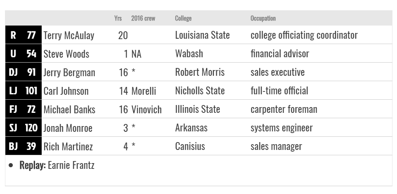Screen dimensions: 397x194
Task: Select Jerry Bergman's name in the table
Action: [69, 72]
